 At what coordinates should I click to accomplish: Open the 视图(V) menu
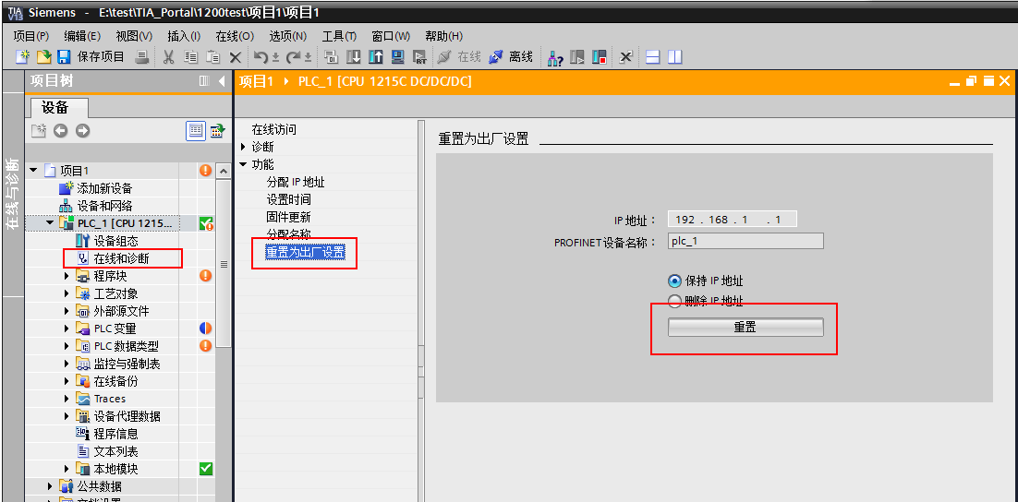point(134,36)
